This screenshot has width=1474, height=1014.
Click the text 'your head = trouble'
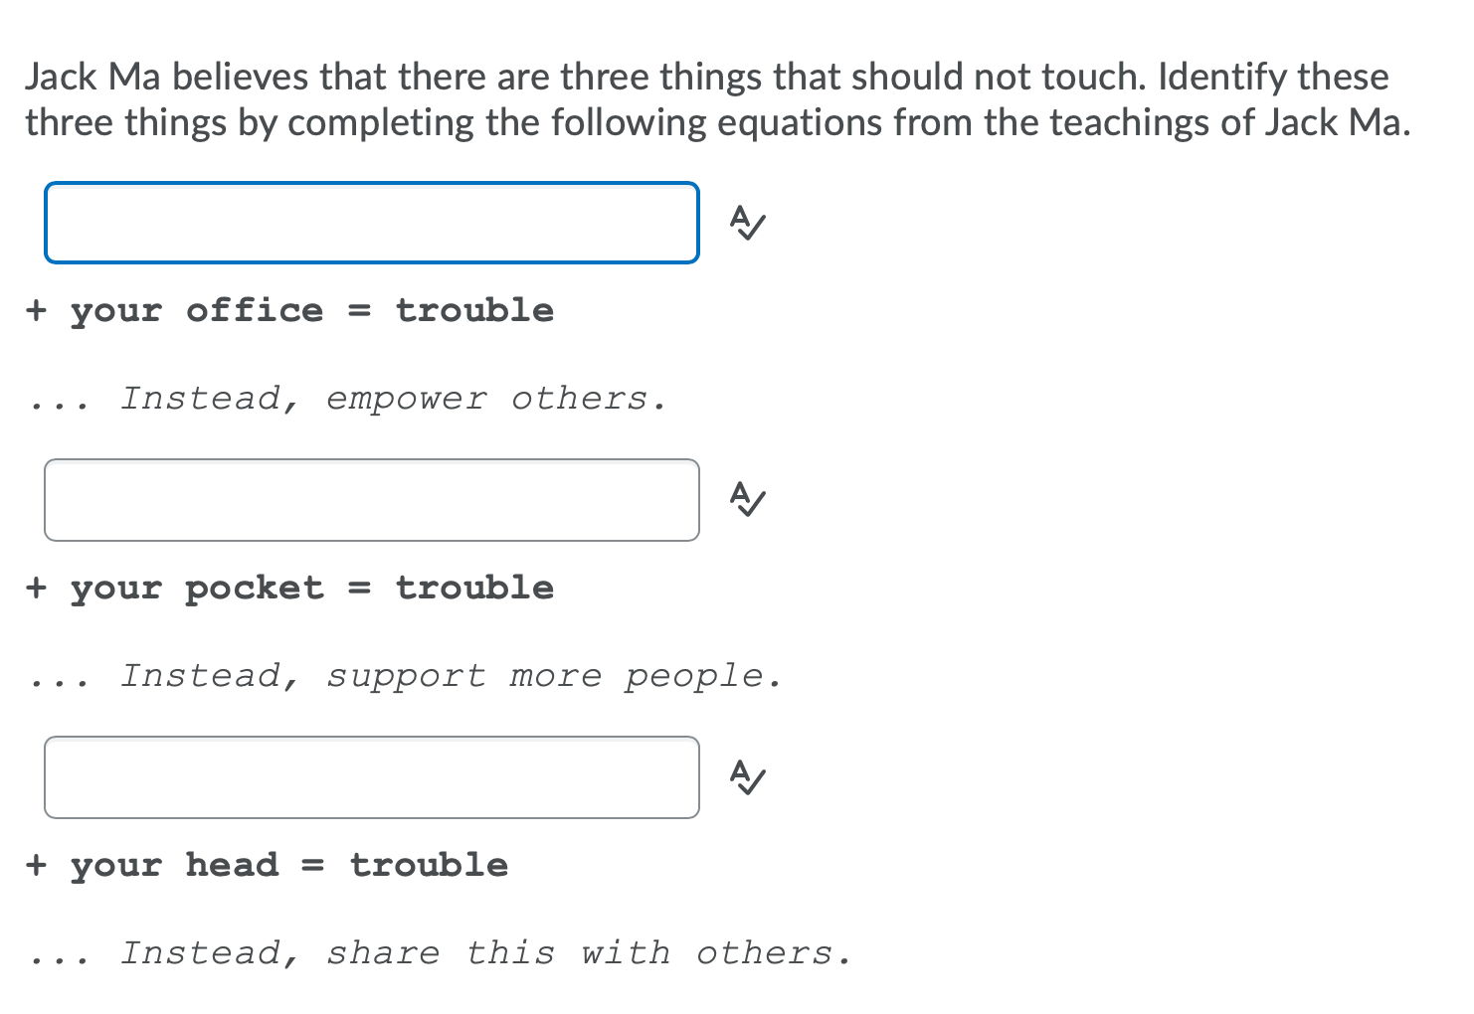267,864
